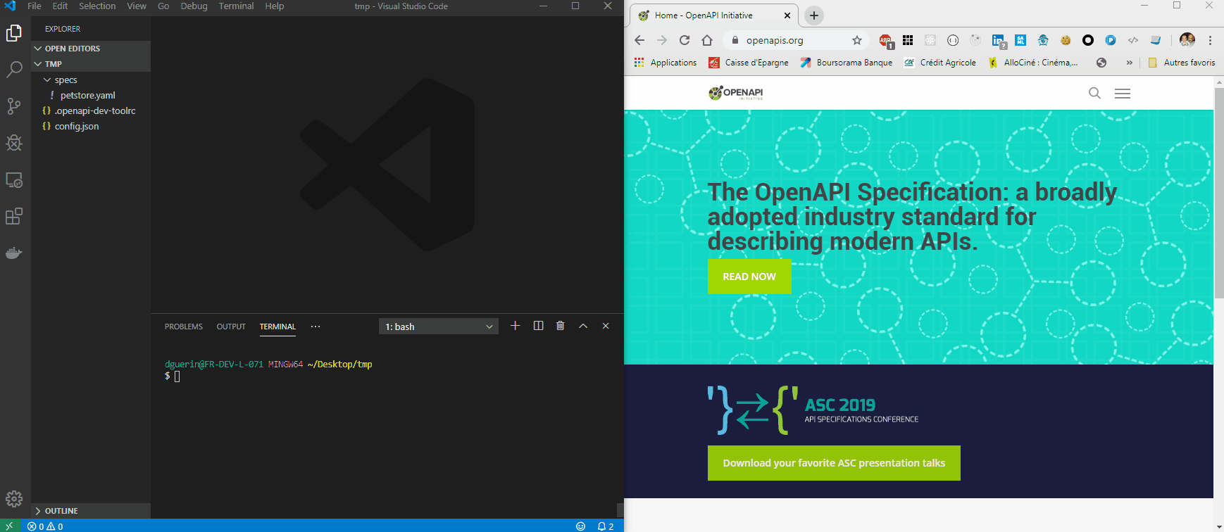Open the Debug menu in VS Code
The width and height of the screenshot is (1224, 532).
click(x=194, y=6)
